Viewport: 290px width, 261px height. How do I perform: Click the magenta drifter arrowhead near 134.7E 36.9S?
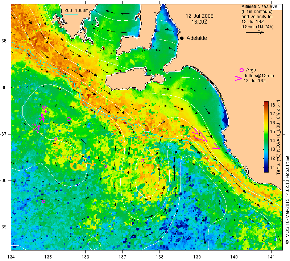(37, 129)
